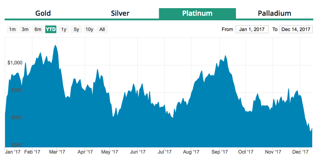
Task: Select the 6m range button
Action: pyautogui.click(x=38, y=29)
